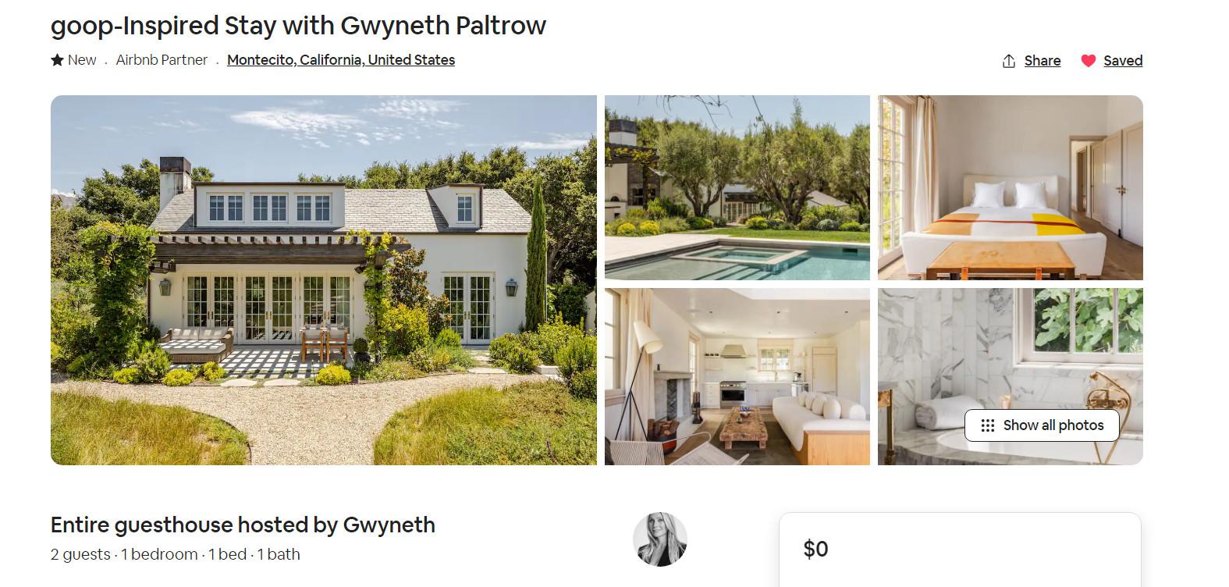Click Show all photos button
The width and height of the screenshot is (1229, 587).
point(1042,425)
